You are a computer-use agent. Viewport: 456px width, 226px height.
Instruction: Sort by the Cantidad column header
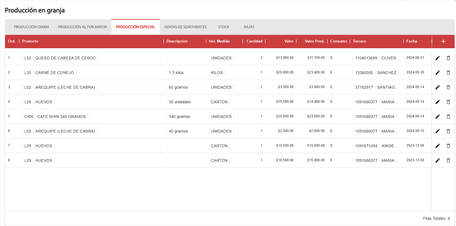pos(255,41)
